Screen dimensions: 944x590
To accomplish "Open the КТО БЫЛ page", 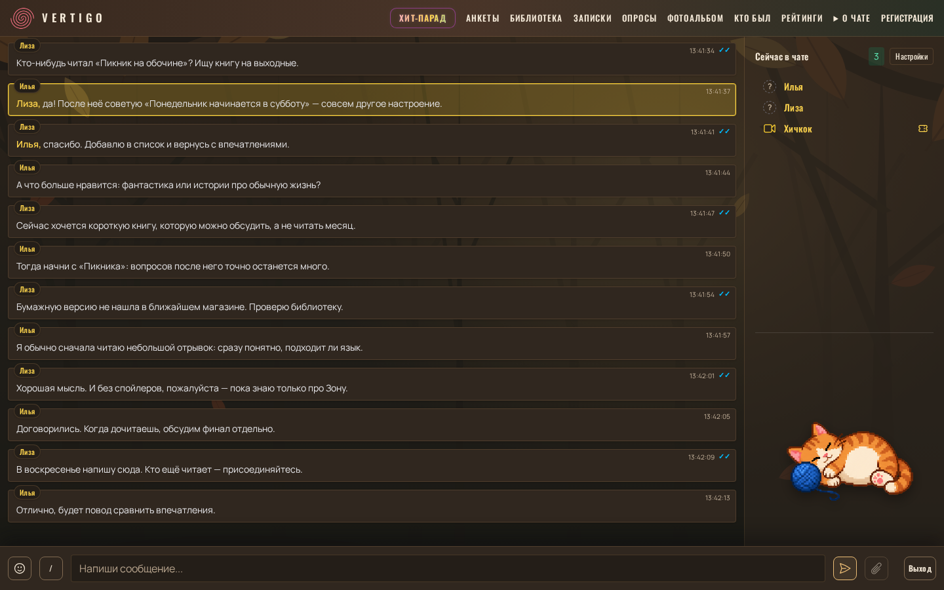I will tap(753, 18).
